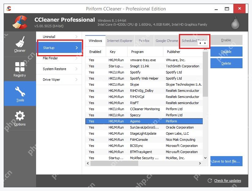Viewport: 252px width, 191px height.
Task: Select the Skype startup entry
Action: 144,84
